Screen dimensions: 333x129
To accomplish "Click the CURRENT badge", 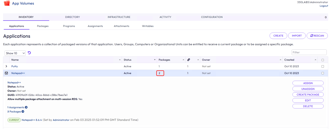I will (x=14, y=120).
